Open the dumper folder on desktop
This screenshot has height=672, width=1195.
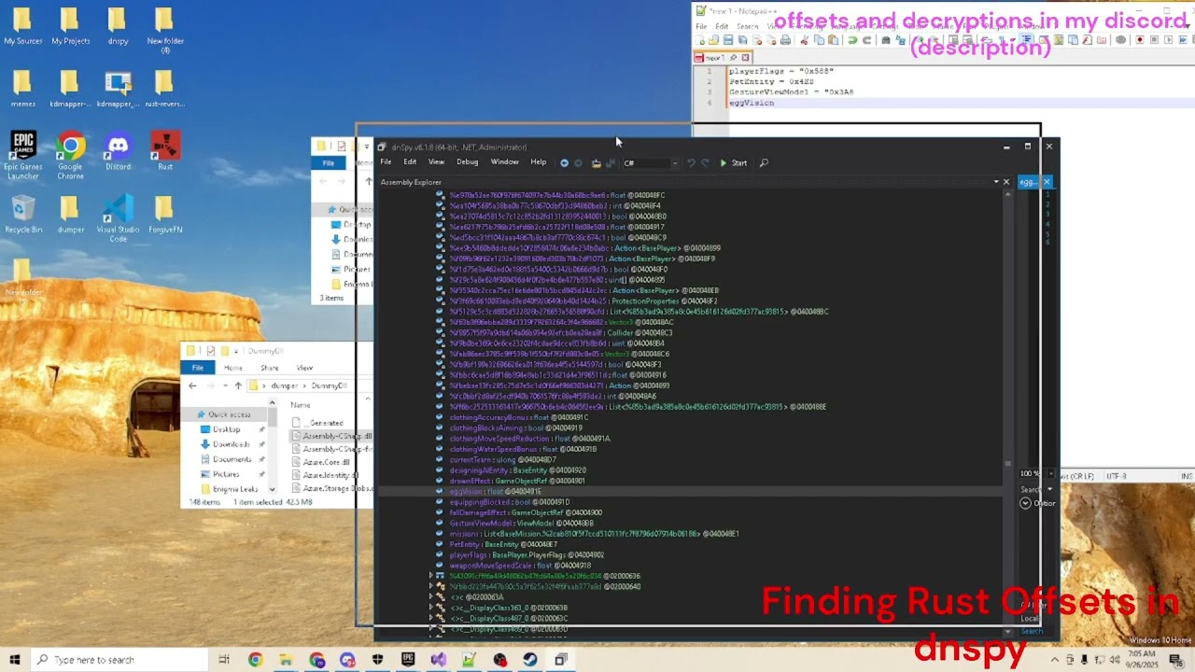point(71,214)
